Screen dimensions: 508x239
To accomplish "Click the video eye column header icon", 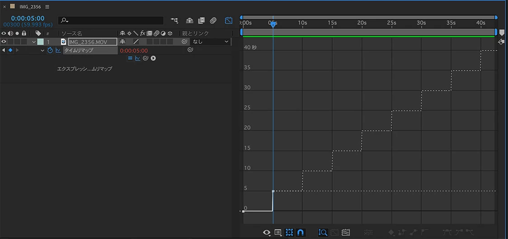I will [4, 33].
